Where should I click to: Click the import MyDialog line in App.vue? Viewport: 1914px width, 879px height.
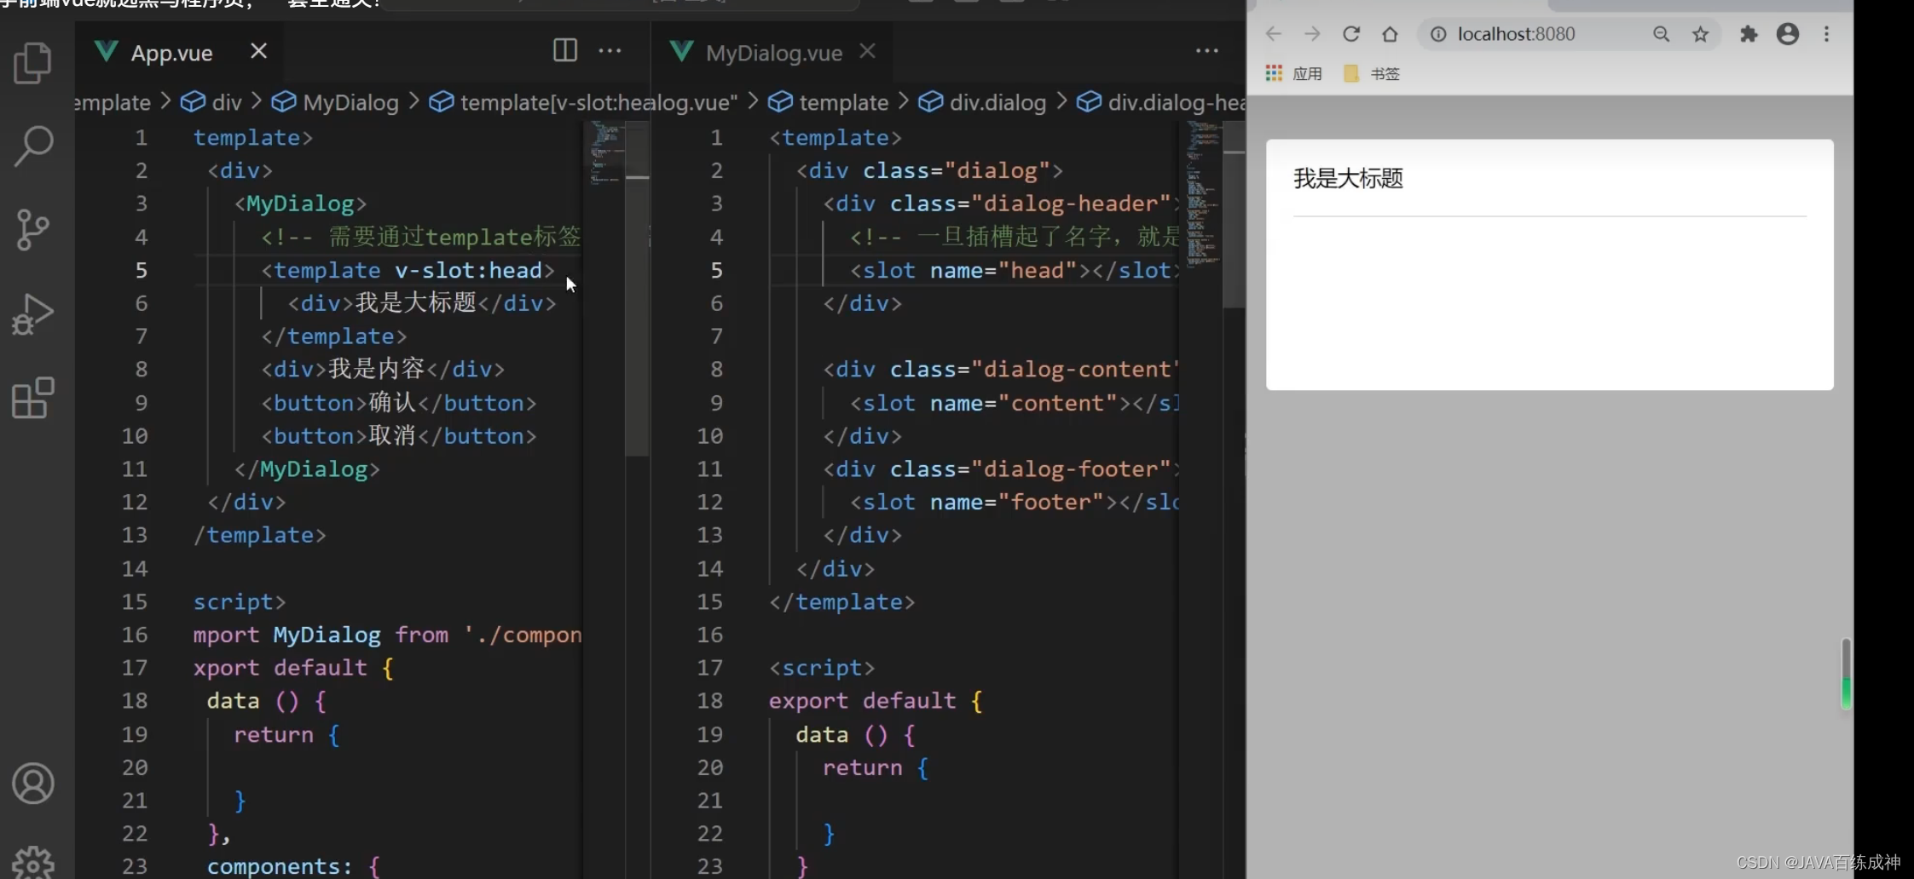(x=387, y=635)
